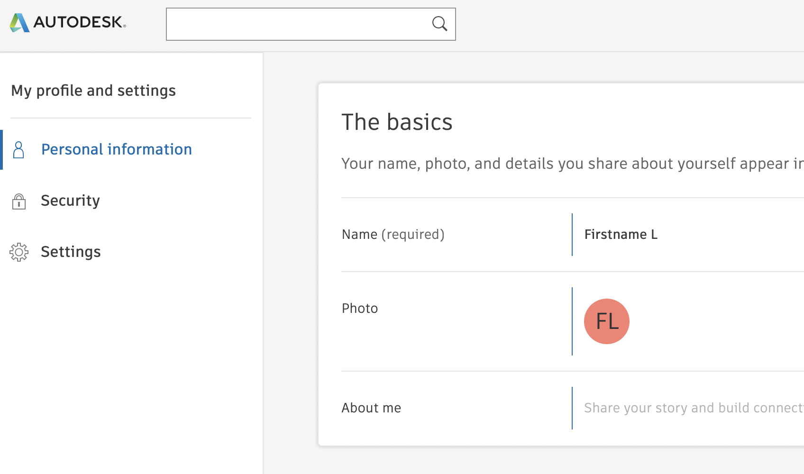Viewport: 804px width, 474px height.
Task: Click the lock icon beside Security
Action: tap(18, 201)
